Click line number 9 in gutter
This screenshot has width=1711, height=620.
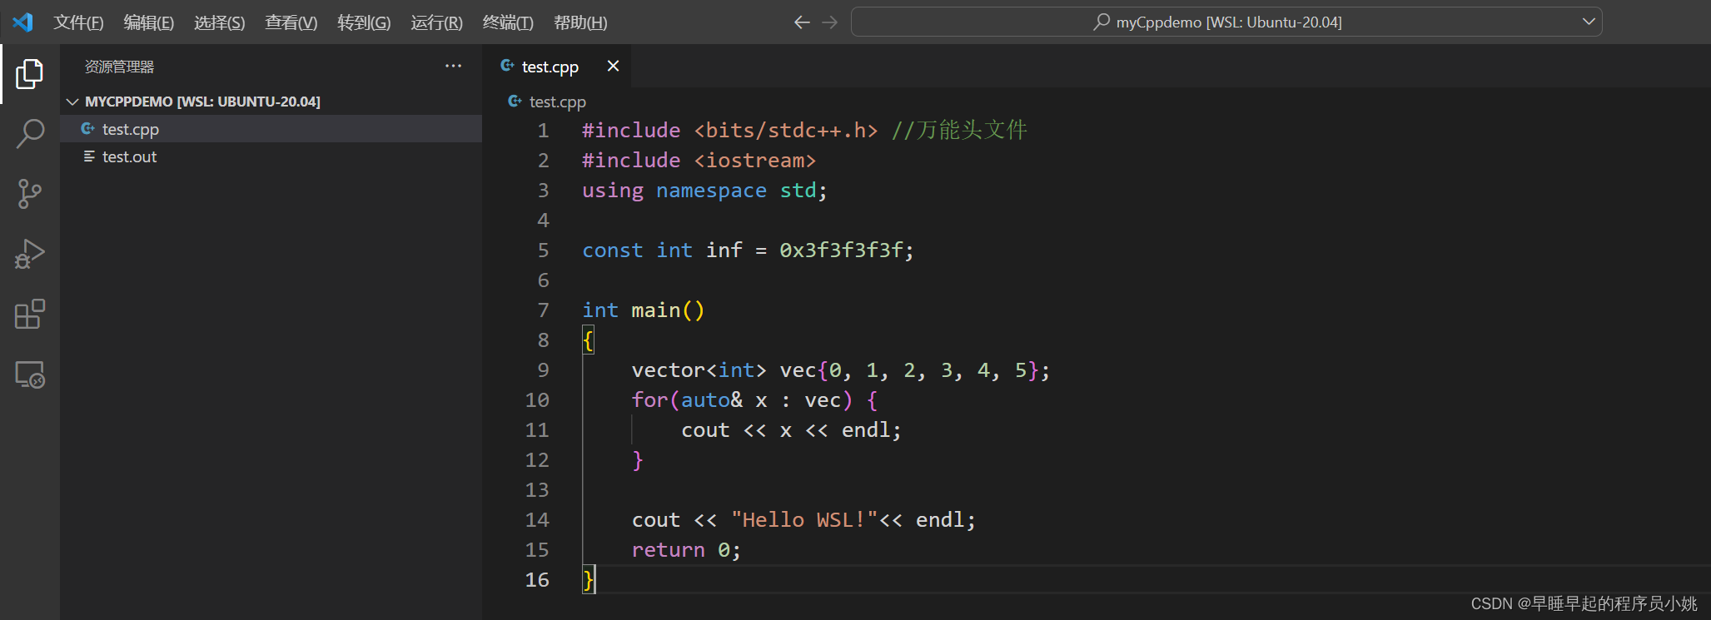[x=543, y=370]
